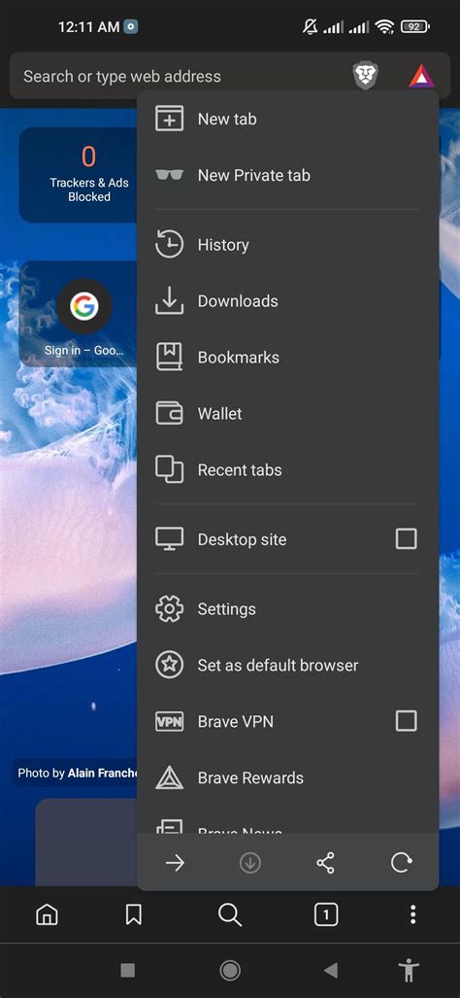Open History from the menu
The image size is (460, 998).
click(x=288, y=245)
